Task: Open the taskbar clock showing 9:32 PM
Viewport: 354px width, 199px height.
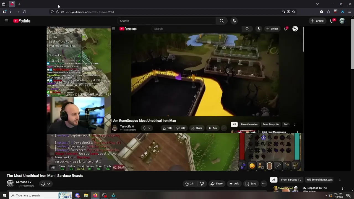Action: 338,195
